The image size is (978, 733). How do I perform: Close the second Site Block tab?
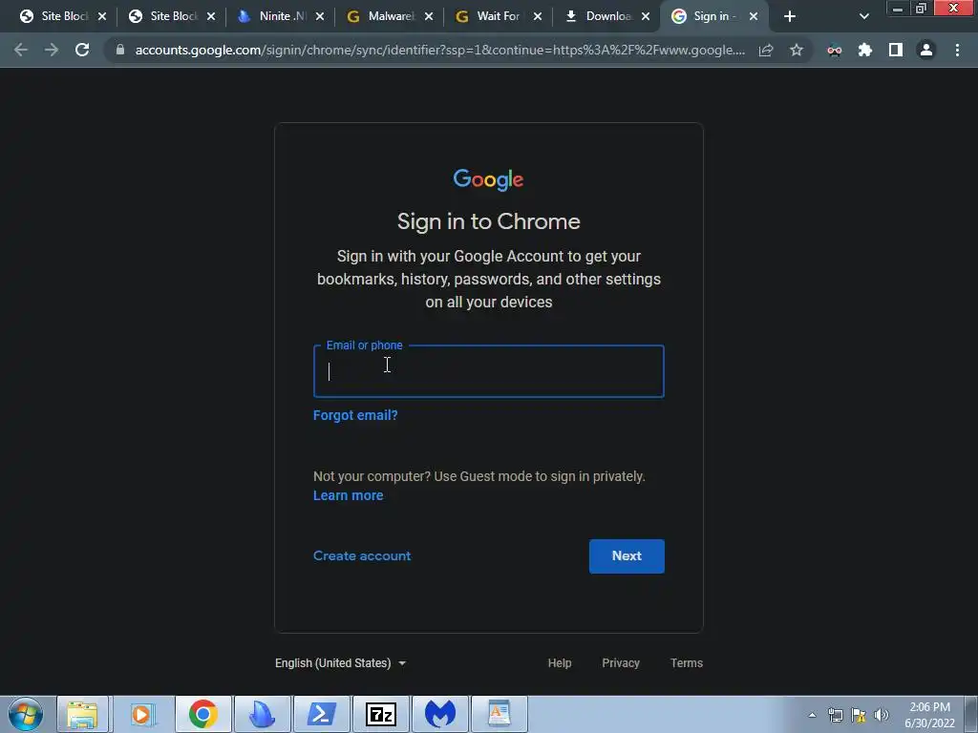pos(211,16)
